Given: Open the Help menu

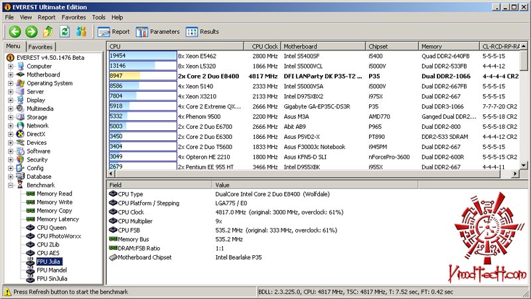Looking at the screenshot, I should 117,17.
